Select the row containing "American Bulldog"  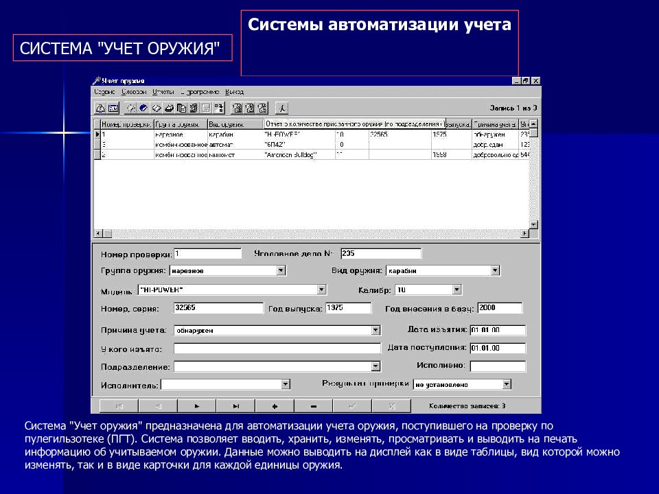point(311,154)
